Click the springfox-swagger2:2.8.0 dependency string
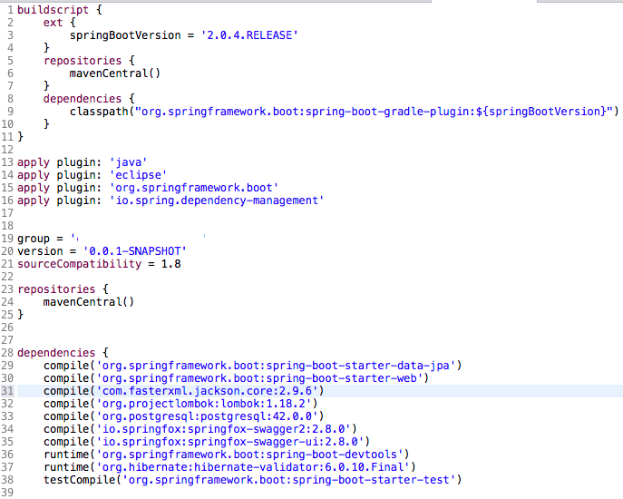Screen dimensions: 623x499 [x=223, y=429]
